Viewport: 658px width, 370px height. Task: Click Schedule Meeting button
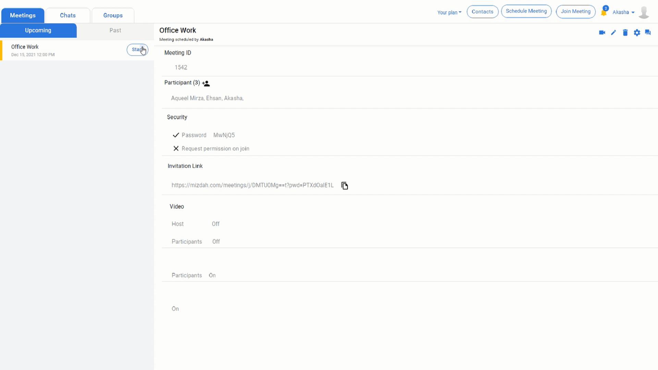[x=526, y=11]
